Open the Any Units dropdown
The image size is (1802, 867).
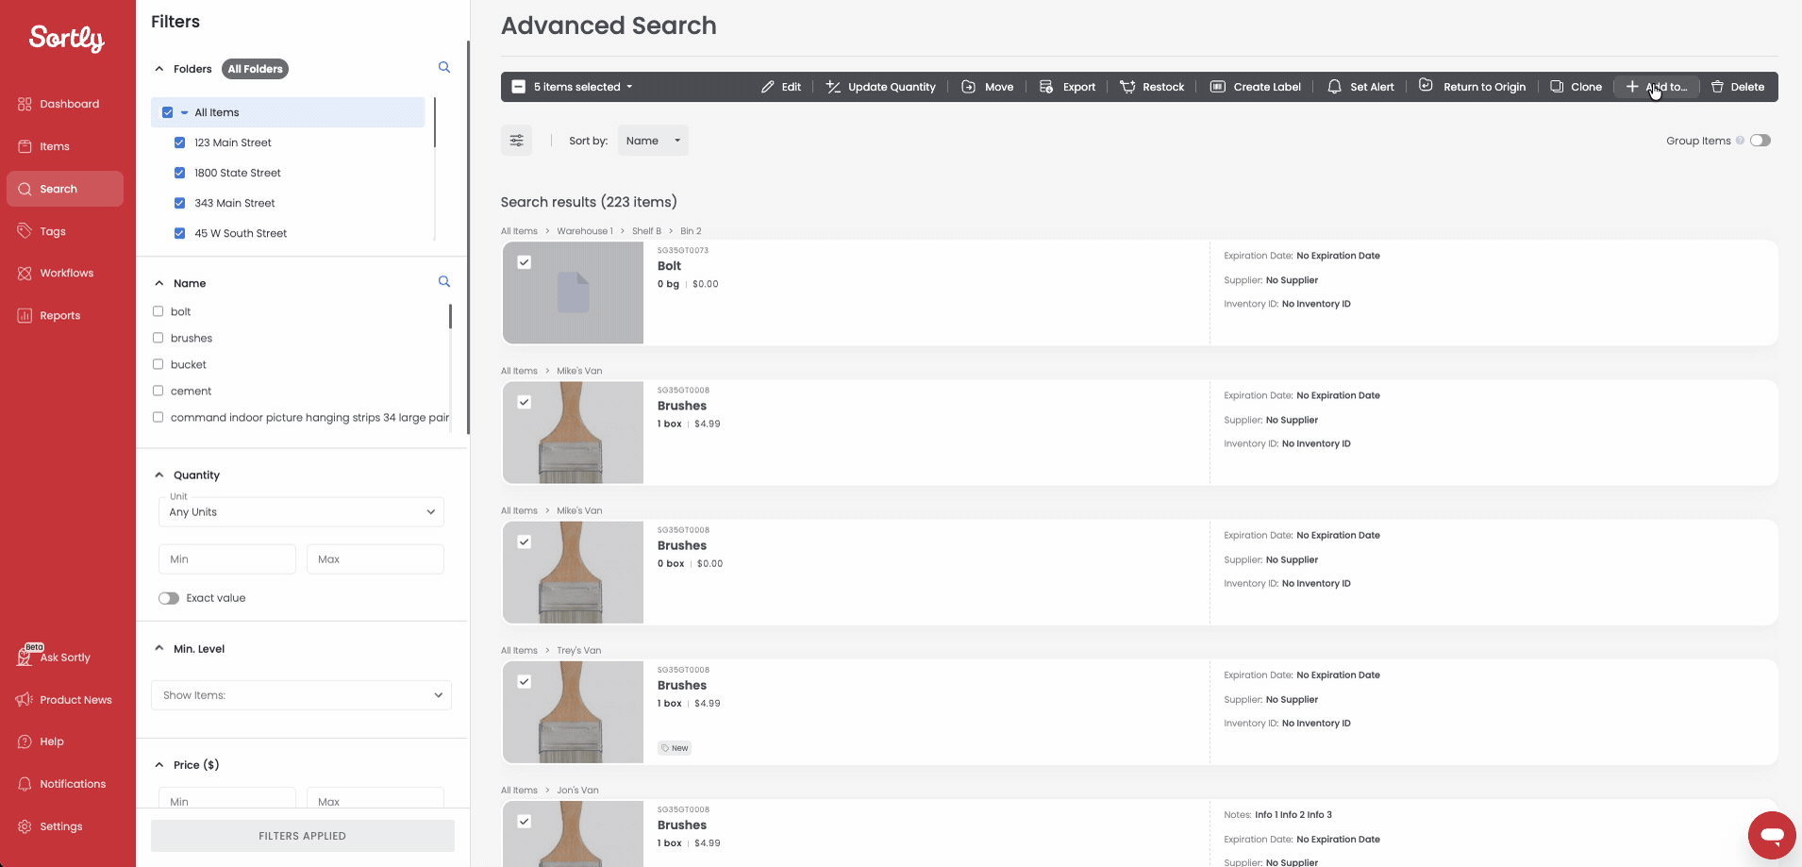pyautogui.click(x=301, y=512)
